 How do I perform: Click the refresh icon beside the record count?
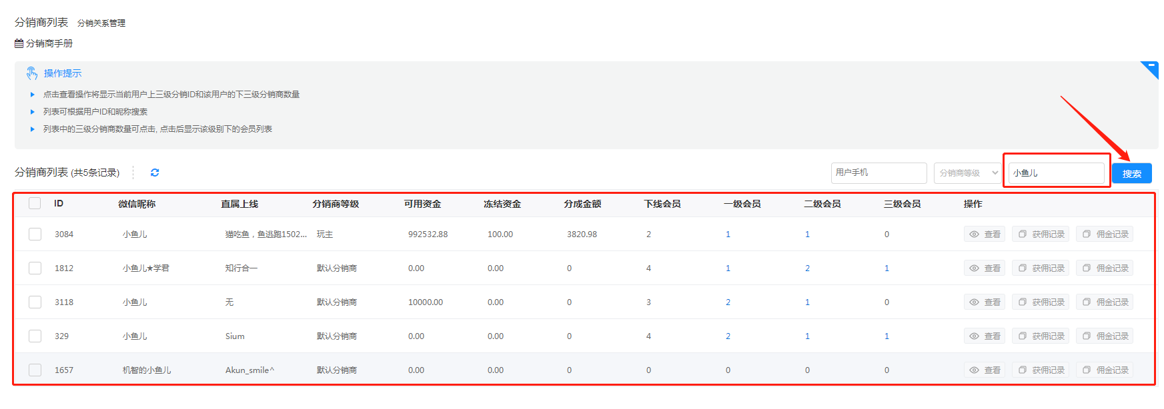[x=155, y=173]
